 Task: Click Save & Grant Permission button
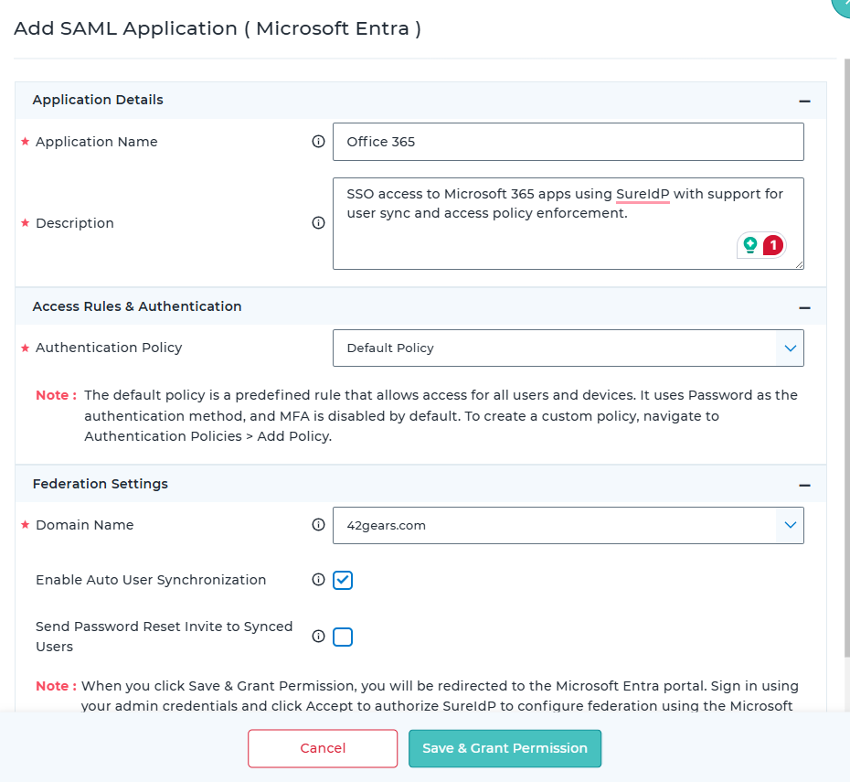(x=505, y=748)
